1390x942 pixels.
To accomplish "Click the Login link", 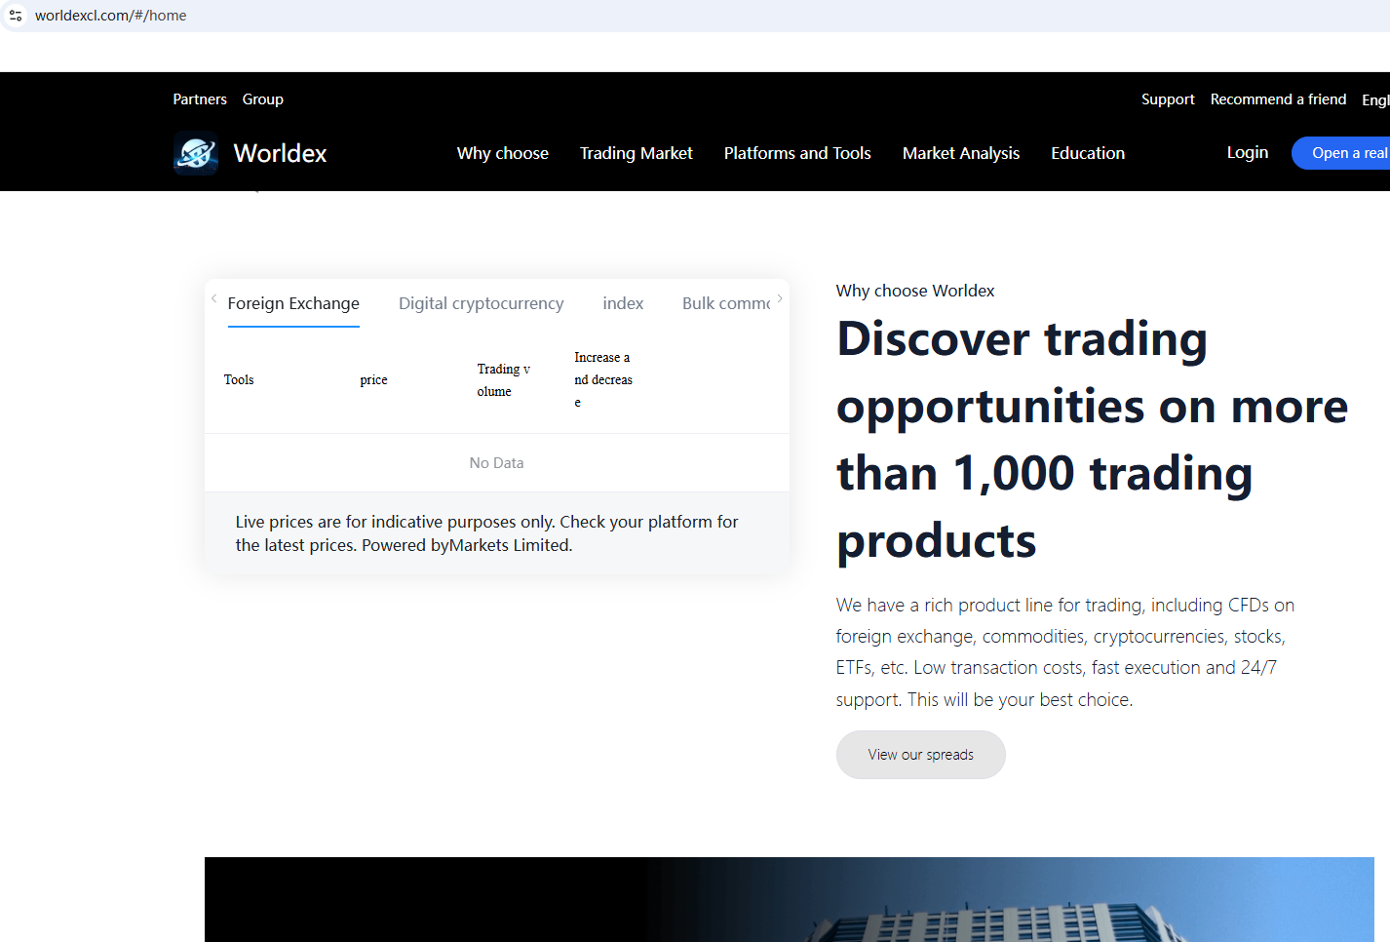I will [1247, 152].
